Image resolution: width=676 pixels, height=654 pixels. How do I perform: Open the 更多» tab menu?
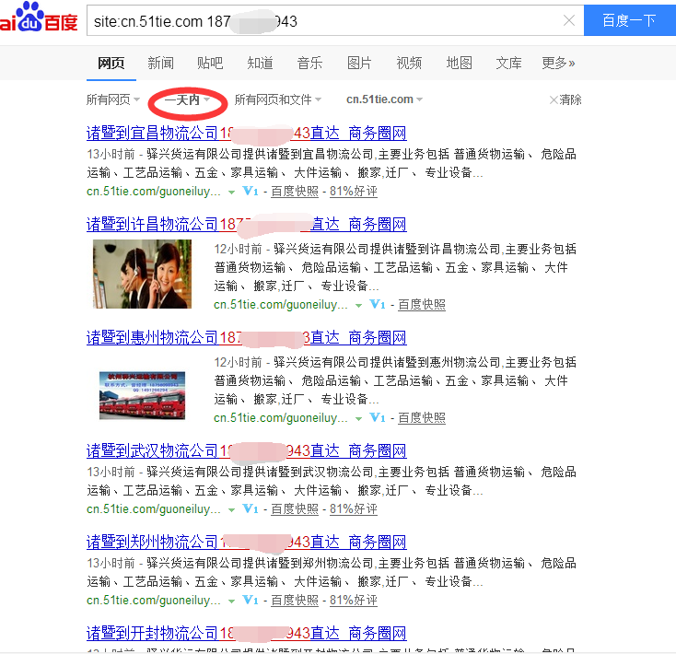(558, 63)
